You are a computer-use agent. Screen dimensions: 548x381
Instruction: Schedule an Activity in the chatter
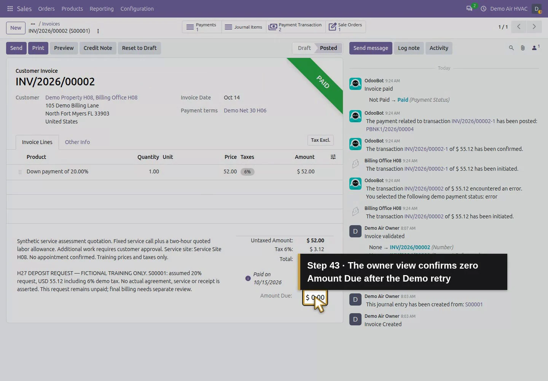[439, 48]
